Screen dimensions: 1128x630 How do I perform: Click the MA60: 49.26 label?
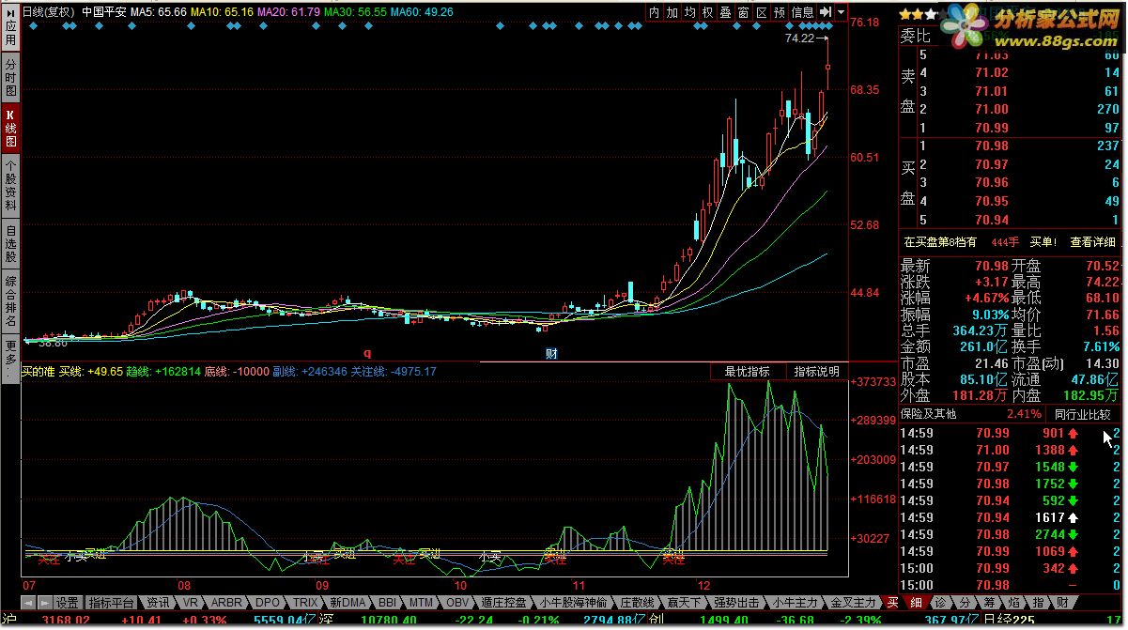(x=421, y=12)
